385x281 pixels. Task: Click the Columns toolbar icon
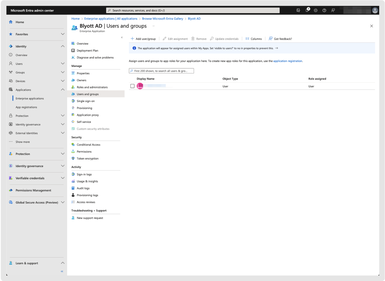(247, 39)
